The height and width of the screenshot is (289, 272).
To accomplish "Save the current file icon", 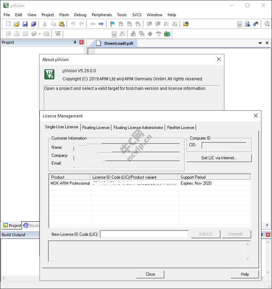I will (25, 24).
